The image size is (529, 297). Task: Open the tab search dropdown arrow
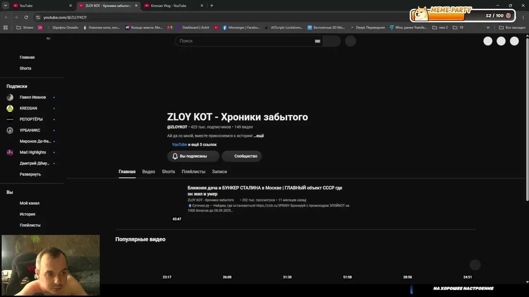pos(5,5)
